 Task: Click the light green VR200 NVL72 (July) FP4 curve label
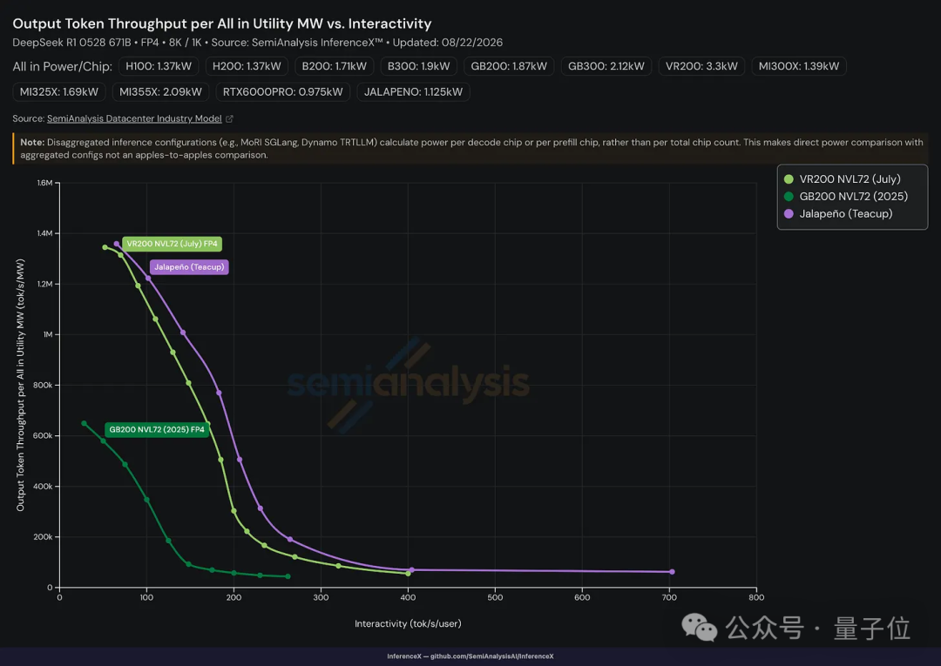(x=173, y=244)
